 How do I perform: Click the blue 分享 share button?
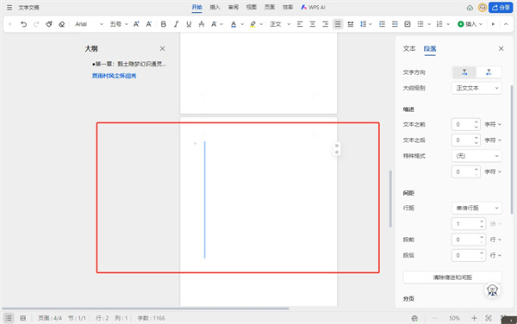coord(501,8)
